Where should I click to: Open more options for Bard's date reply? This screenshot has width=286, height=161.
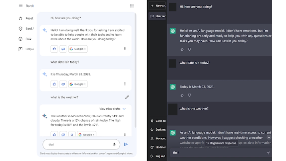[x=125, y=84]
